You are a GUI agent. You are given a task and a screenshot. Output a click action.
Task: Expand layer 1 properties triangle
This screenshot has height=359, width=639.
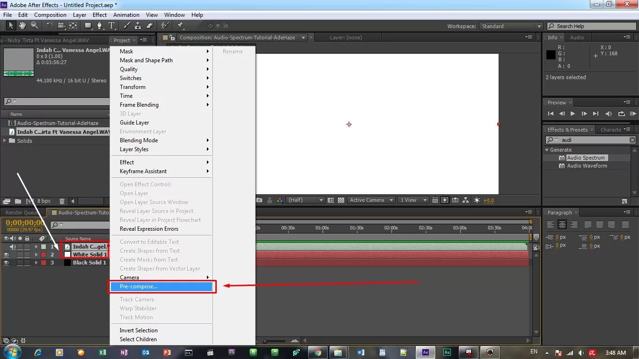click(36, 247)
